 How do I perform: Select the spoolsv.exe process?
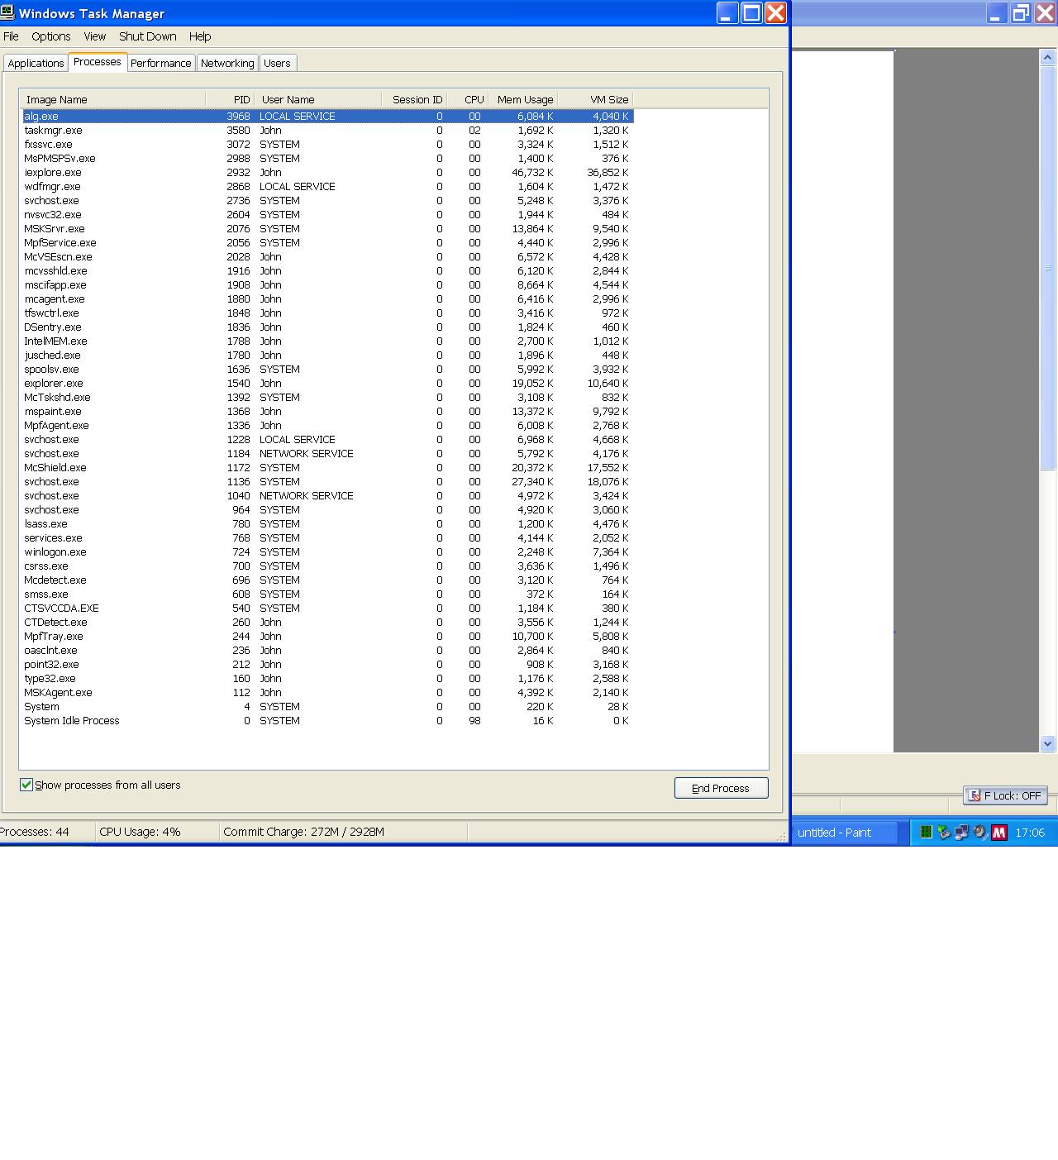(328, 370)
